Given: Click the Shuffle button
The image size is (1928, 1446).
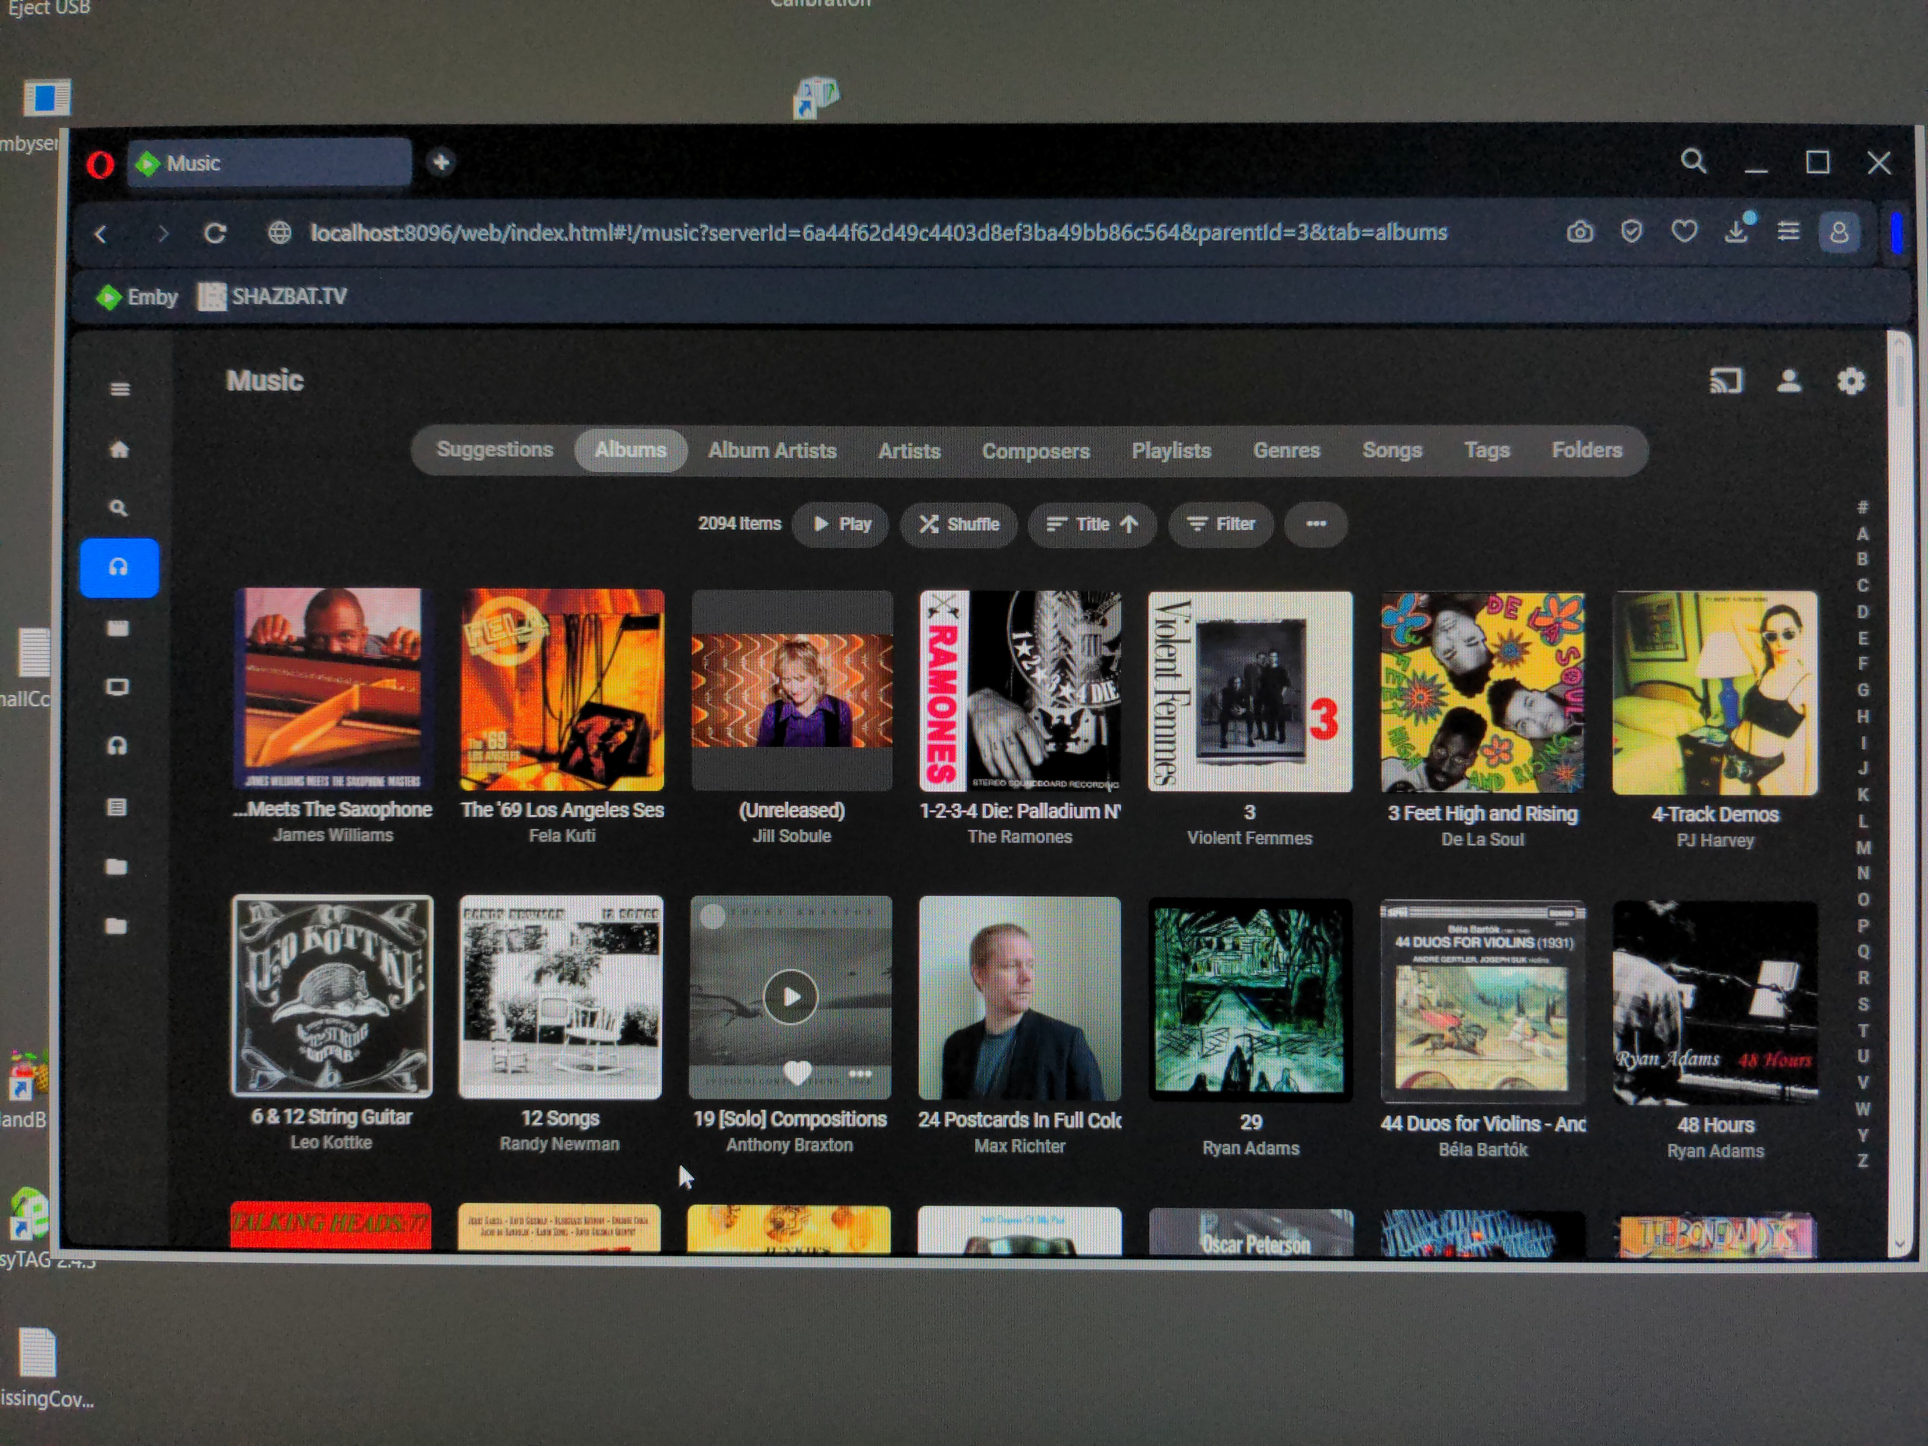Looking at the screenshot, I should click(x=959, y=524).
